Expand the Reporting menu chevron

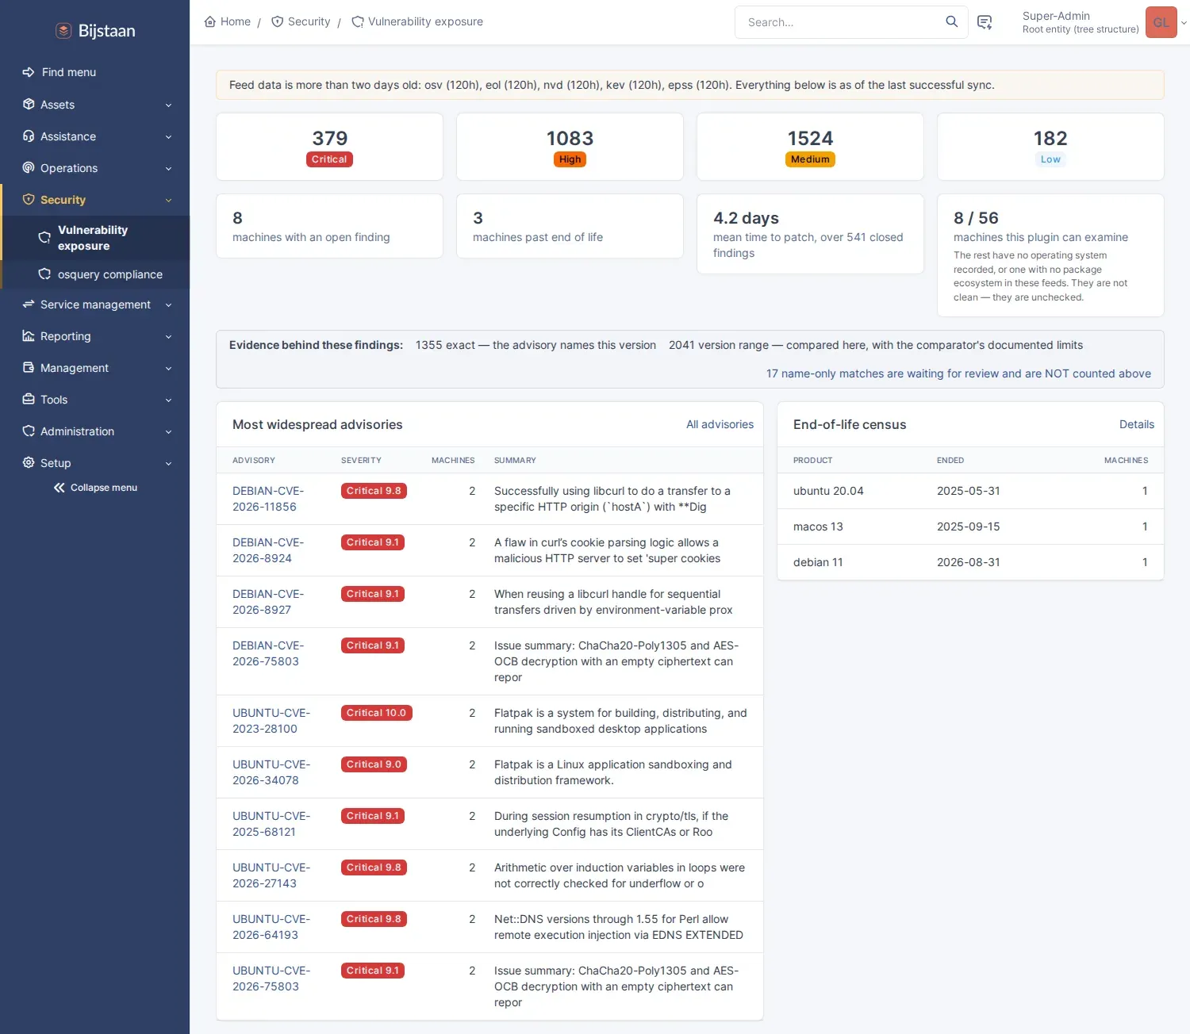(x=168, y=337)
